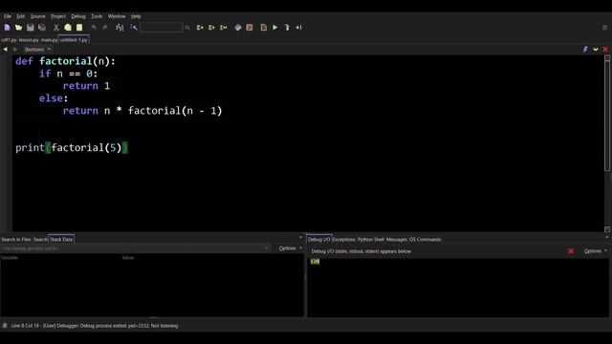
Task: Undo the last edit
Action: (94, 28)
